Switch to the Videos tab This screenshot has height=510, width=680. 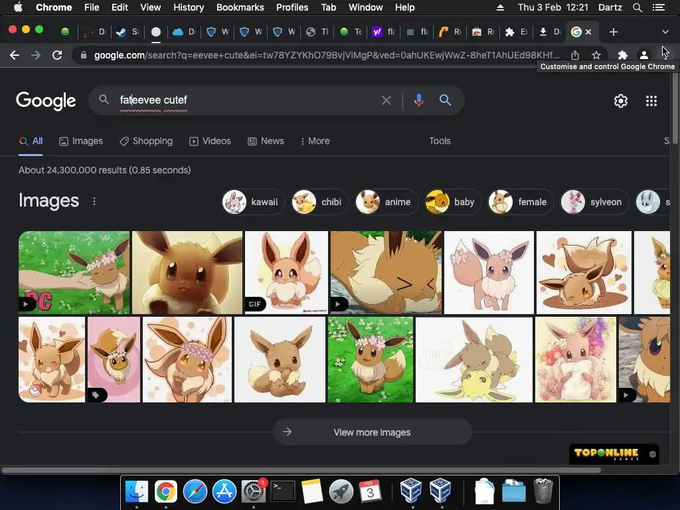pos(210,141)
